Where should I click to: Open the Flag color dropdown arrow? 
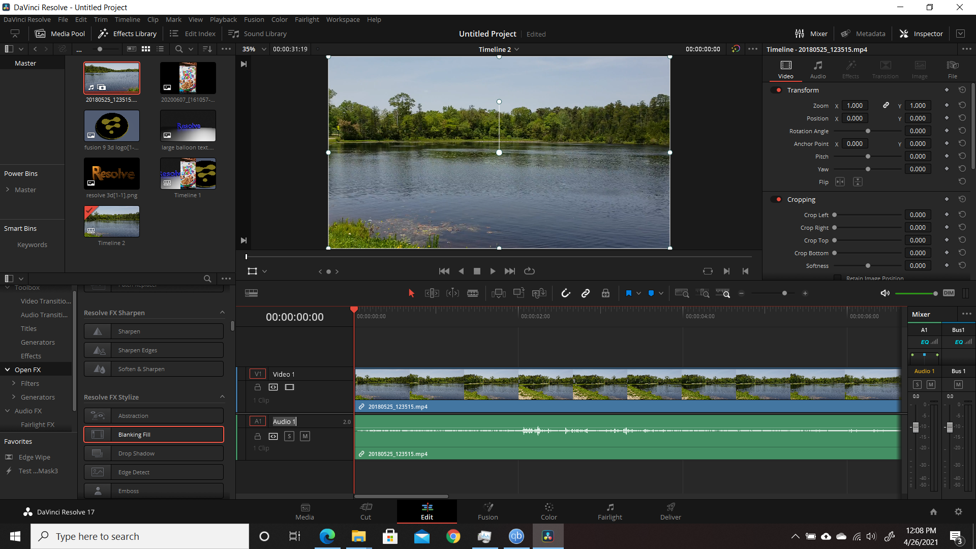pyautogui.click(x=638, y=293)
